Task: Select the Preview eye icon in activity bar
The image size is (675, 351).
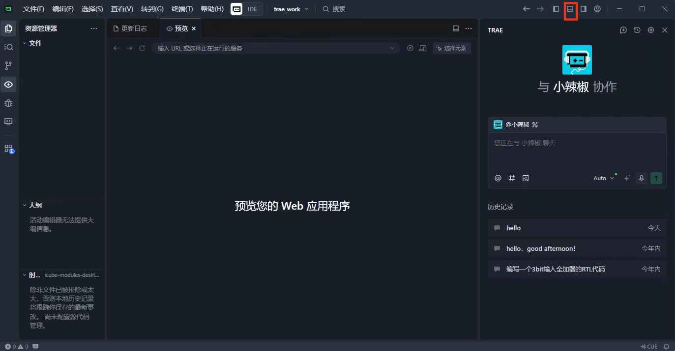Action: (8, 84)
